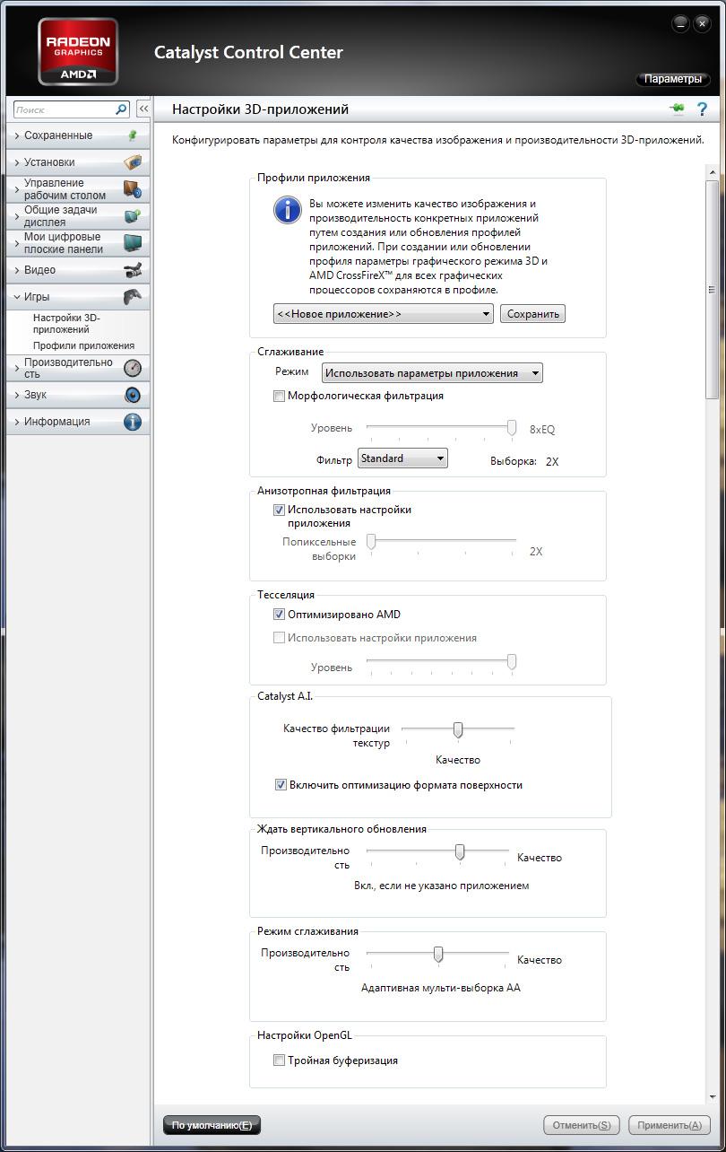Click the Отменить button
The width and height of the screenshot is (726, 1152).
tap(583, 1125)
